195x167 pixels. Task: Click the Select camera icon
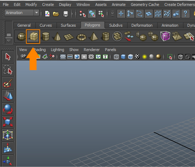point(23,56)
